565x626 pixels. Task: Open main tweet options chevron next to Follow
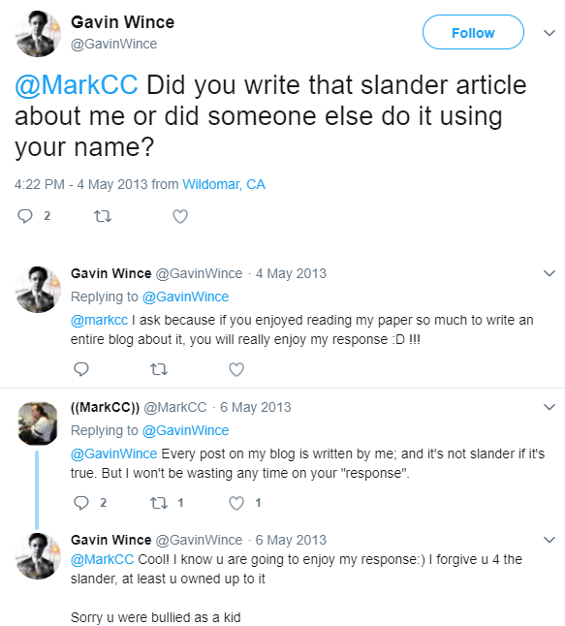click(x=549, y=33)
